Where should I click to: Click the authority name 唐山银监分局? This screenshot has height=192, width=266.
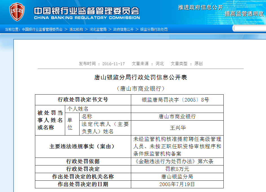click(177, 177)
